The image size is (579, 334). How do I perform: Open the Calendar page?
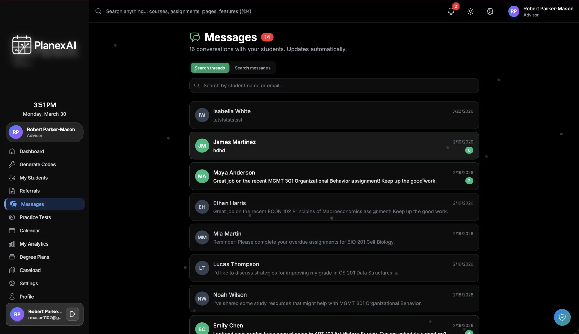click(45, 230)
